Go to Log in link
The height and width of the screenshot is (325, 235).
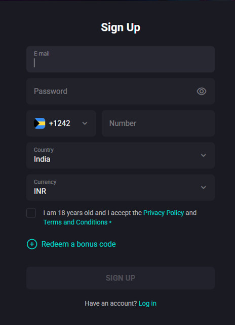pos(147,304)
